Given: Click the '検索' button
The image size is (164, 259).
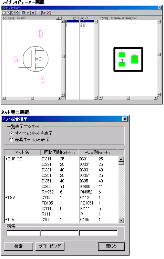Looking at the screenshot, I should [x=19, y=246].
